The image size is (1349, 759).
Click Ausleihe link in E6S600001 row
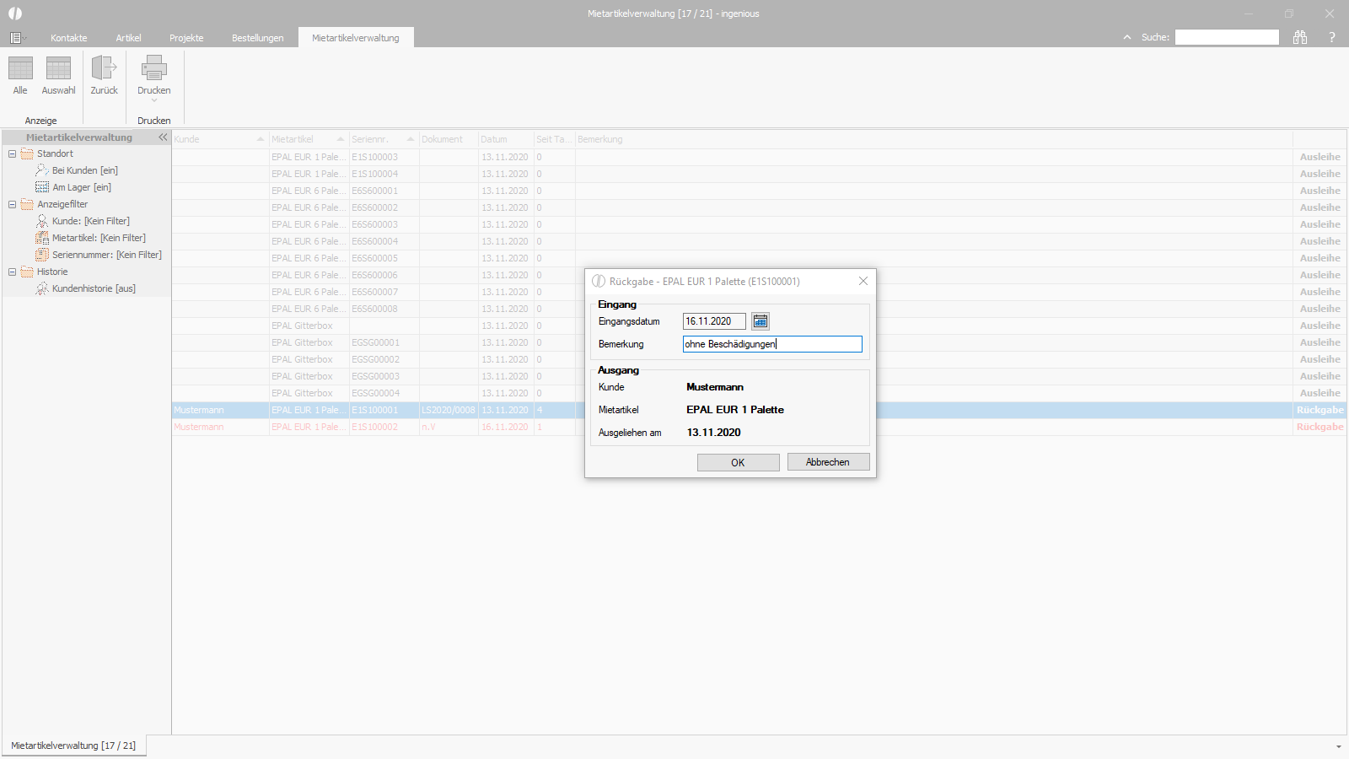[1320, 191]
